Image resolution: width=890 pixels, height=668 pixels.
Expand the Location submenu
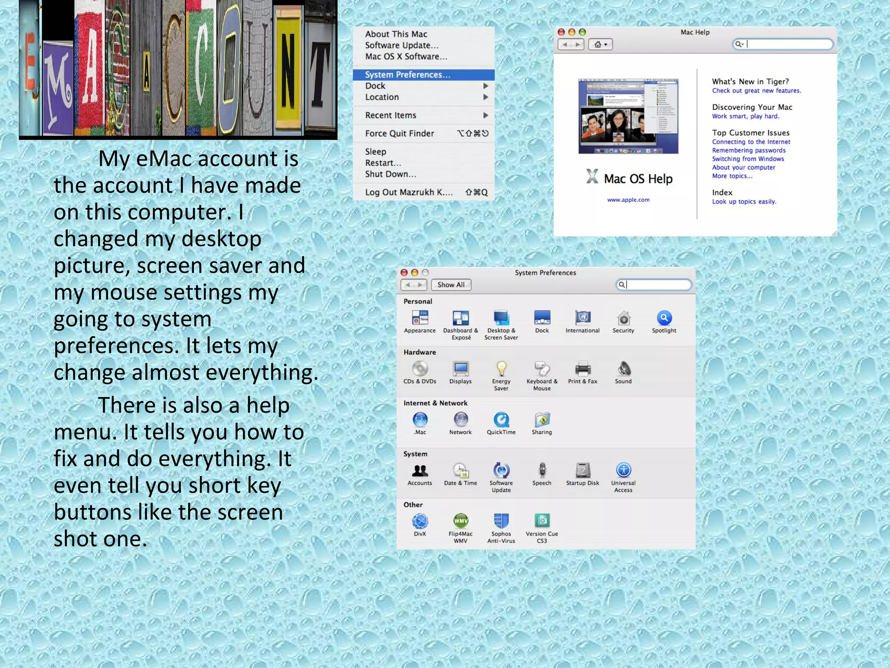click(424, 97)
